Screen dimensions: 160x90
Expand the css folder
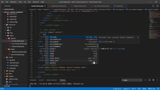click(10, 27)
